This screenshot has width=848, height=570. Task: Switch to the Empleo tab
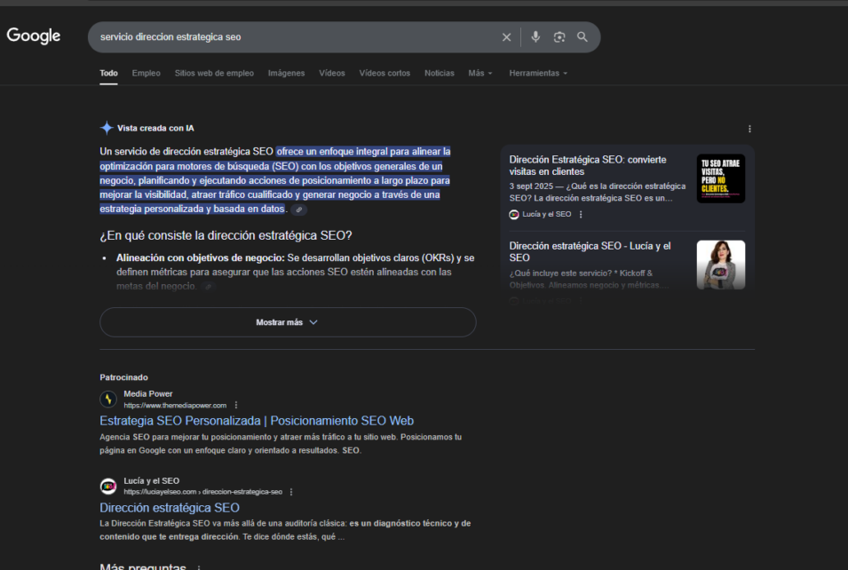(x=146, y=73)
